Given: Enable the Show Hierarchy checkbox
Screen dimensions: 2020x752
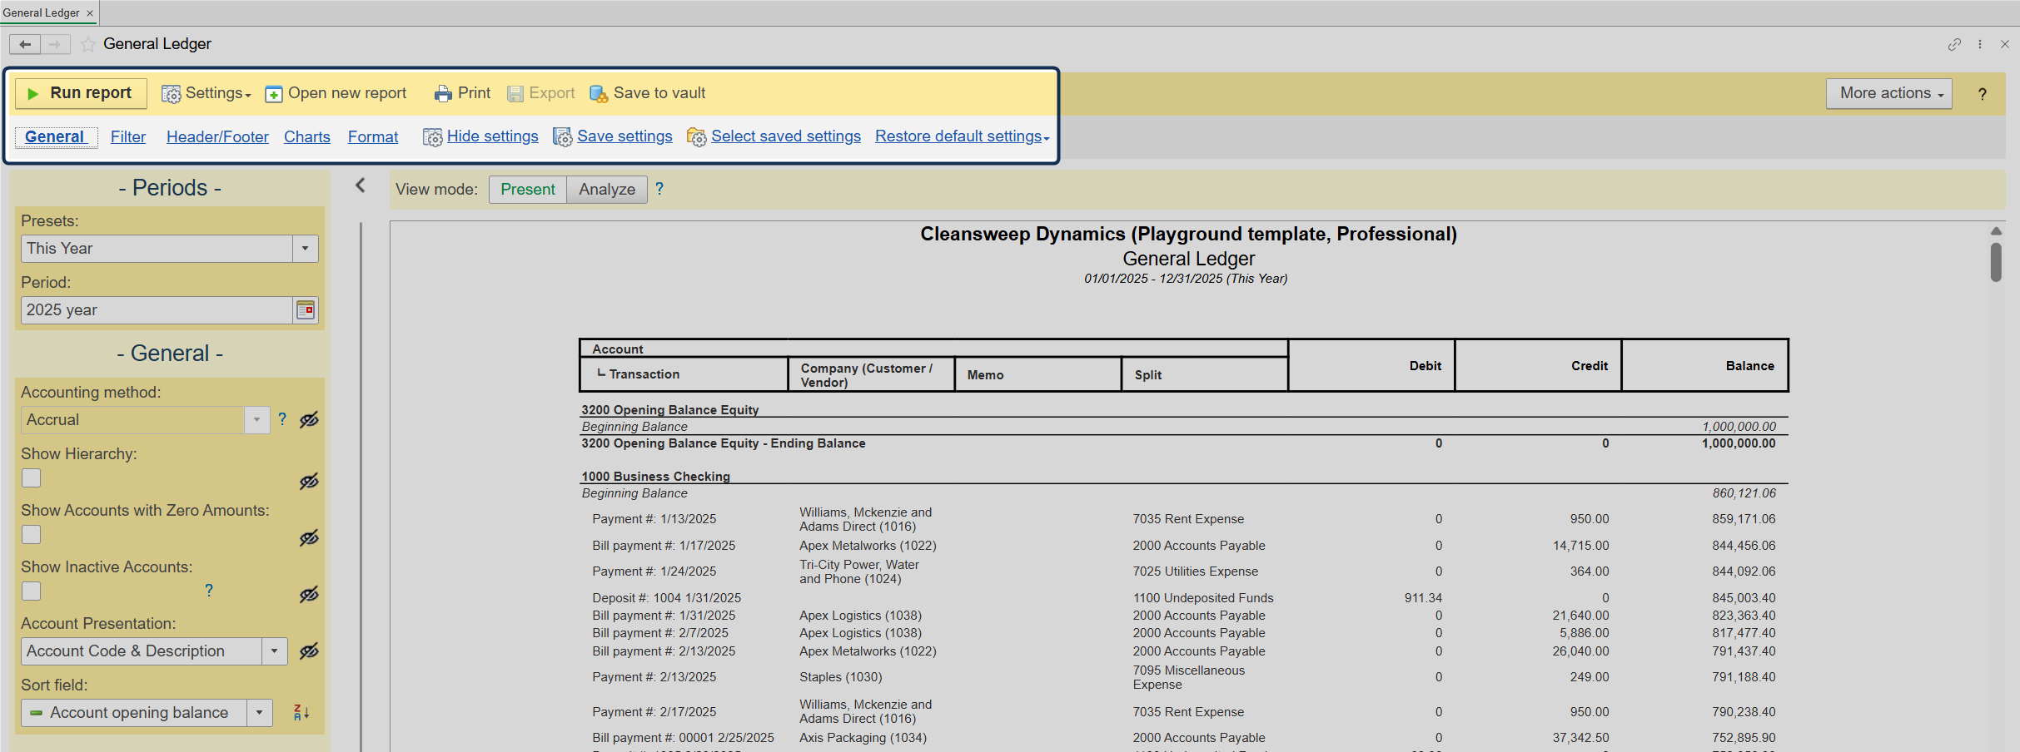Looking at the screenshot, I should click(32, 478).
